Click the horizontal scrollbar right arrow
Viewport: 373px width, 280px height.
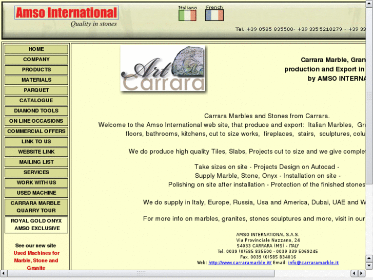coord(362,273)
